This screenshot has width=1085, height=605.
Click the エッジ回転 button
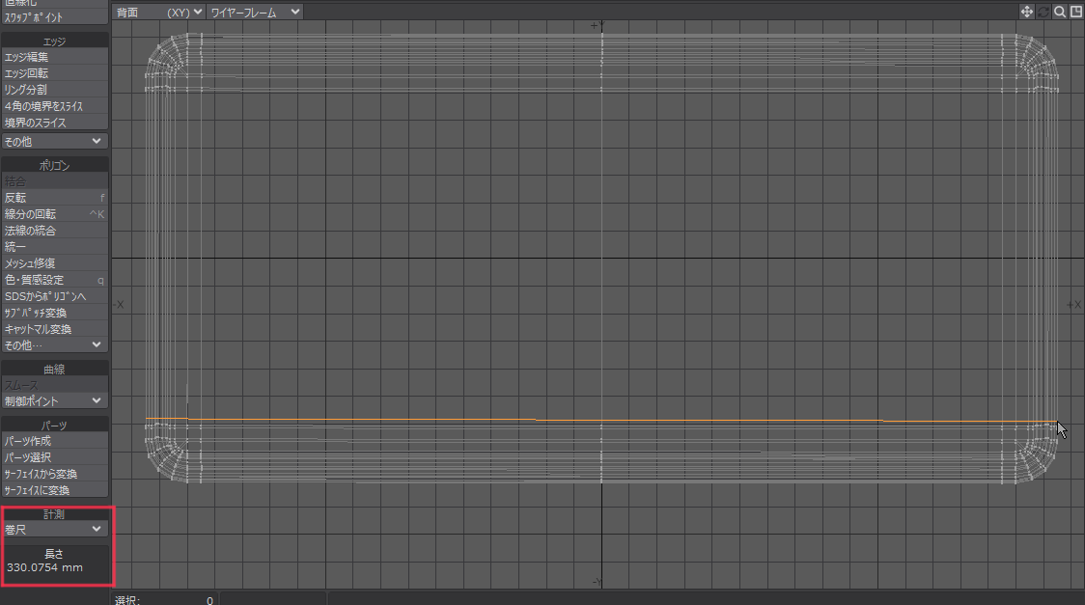click(x=55, y=73)
